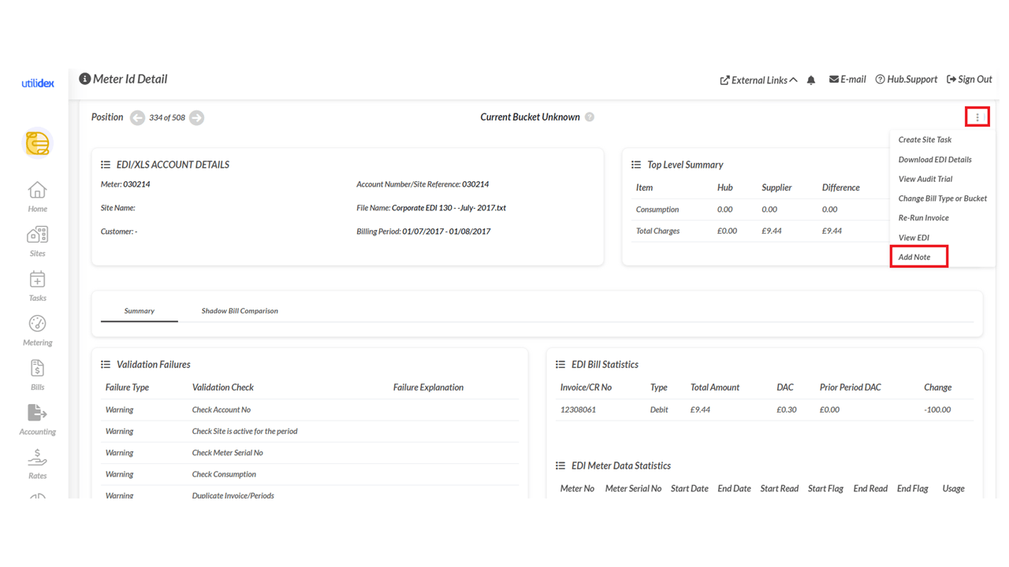Click the Top Level Summary list icon
Image resolution: width=1009 pixels, height=567 pixels.
pyautogui.click(x=636, y=165)
